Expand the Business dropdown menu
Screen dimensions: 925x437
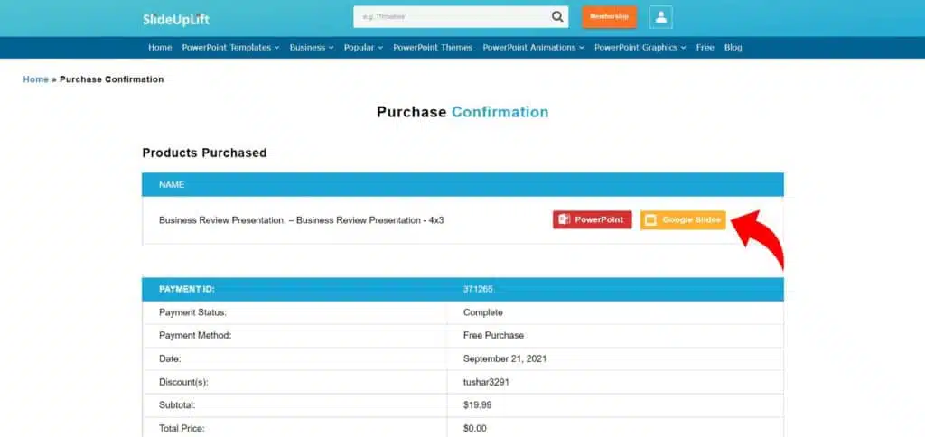pos(312,48)
